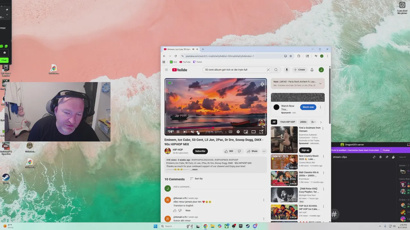
Task: Click the Watch now ad button
Action: pyautogui.click(x=308, y=107)
